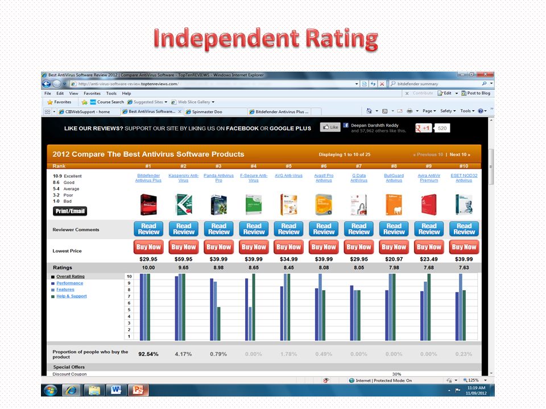This screenshot has height=409, width=546.
Task: Click the bitdefender summary search box
Action: point(437,84)
